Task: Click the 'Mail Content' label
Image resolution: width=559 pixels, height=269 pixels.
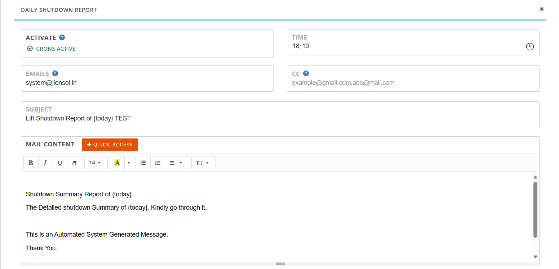Action: [x=50, y=144]
